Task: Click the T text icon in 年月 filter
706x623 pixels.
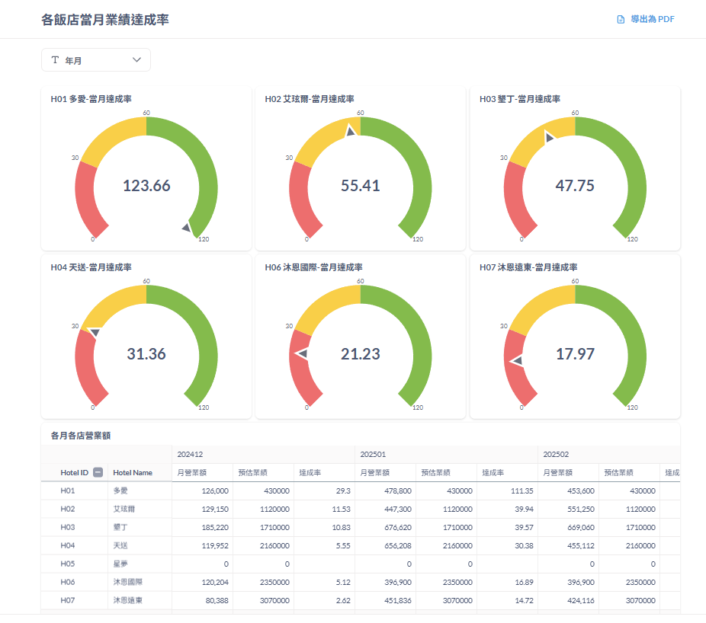Action: coord(55,60)
